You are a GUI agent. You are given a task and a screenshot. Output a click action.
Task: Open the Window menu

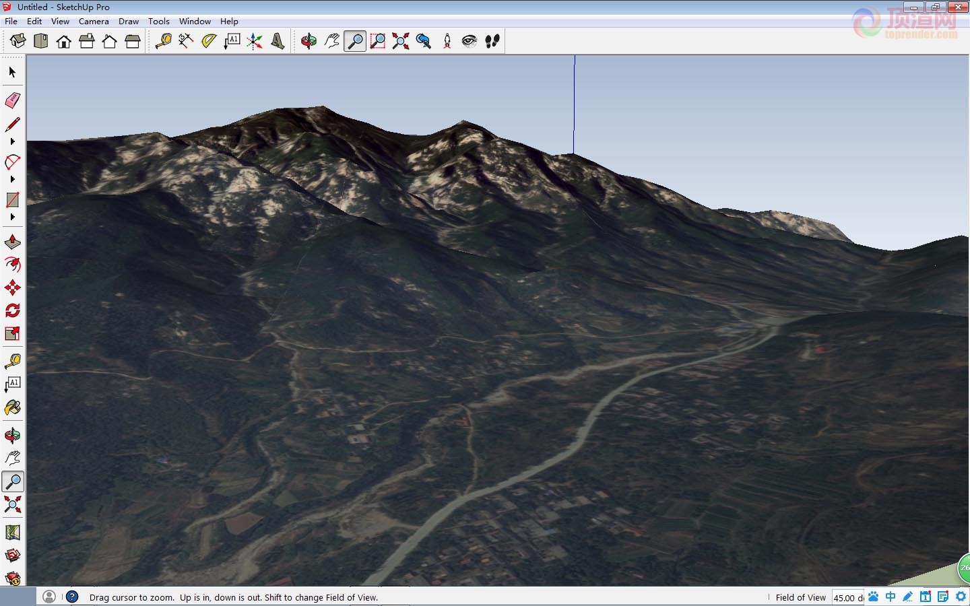[195, 21]
